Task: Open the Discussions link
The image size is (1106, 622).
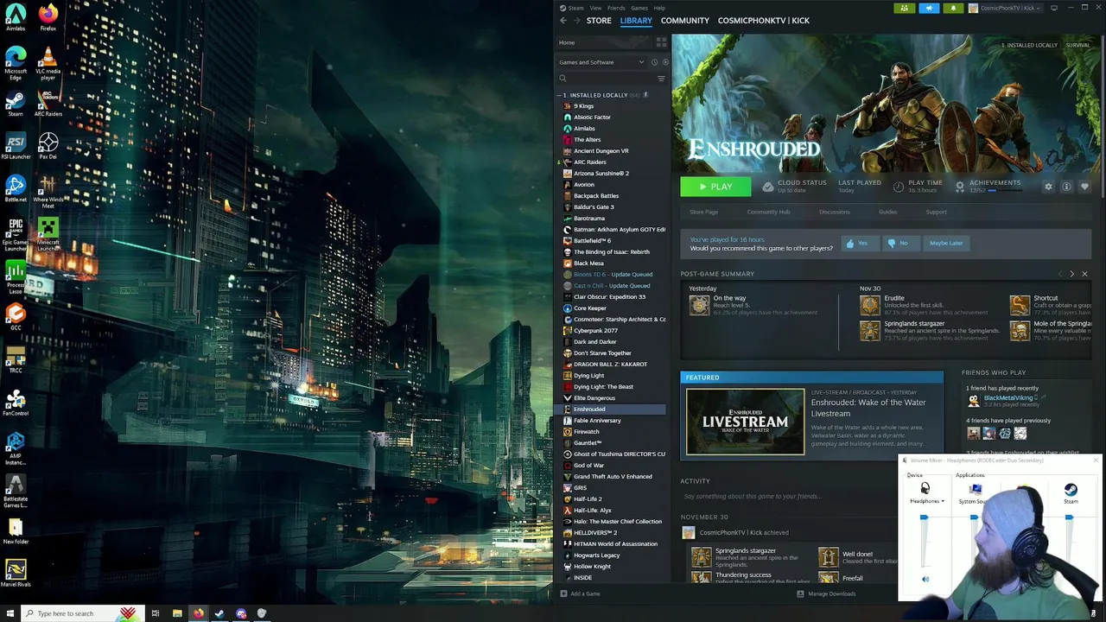Action: click(835, 212)
